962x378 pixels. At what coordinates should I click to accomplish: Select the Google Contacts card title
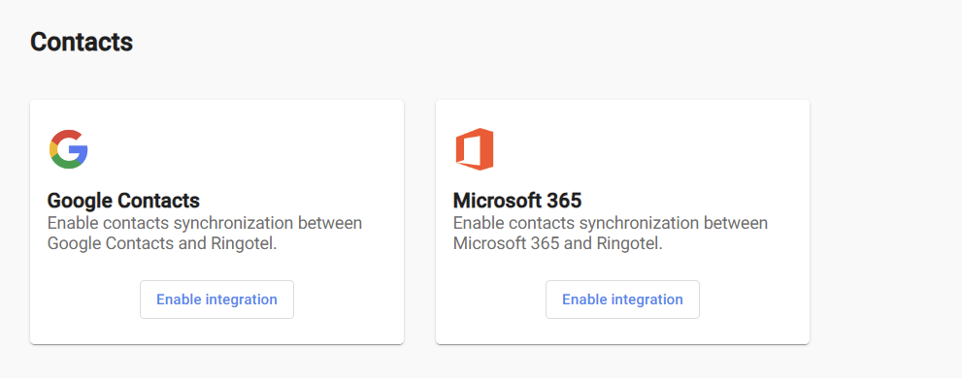(x=123, y=201)
